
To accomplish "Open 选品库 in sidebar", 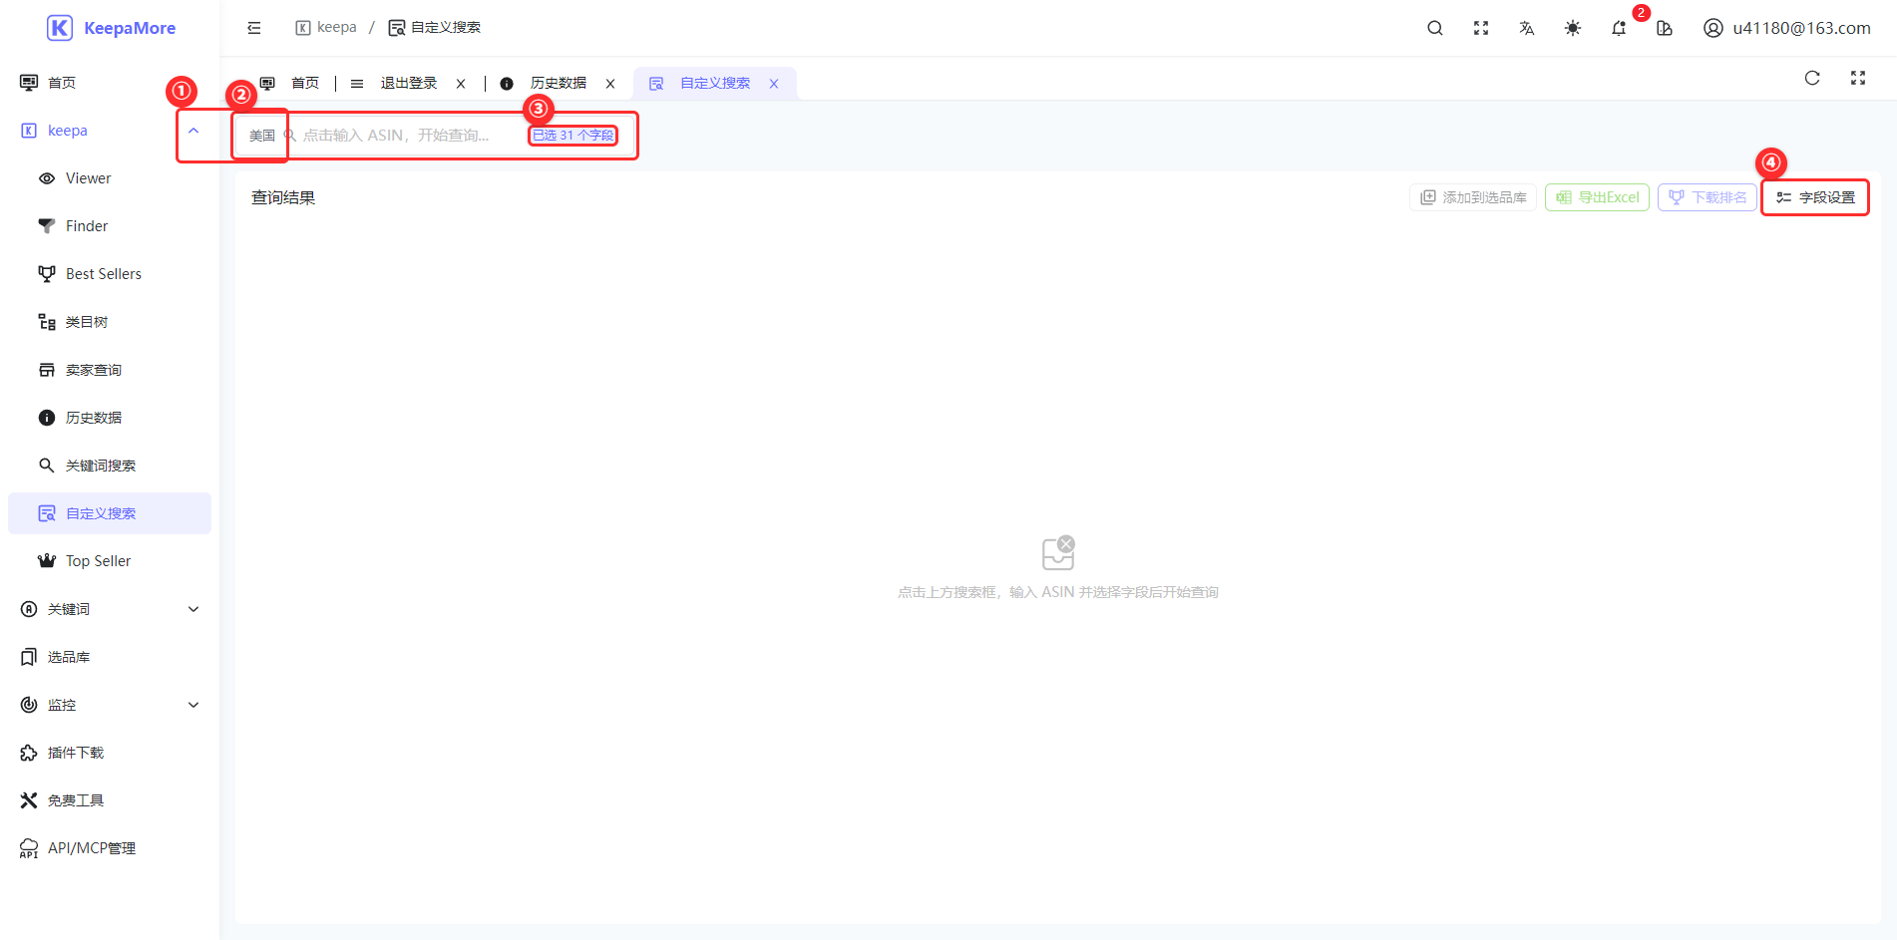I will coord(110,657).
